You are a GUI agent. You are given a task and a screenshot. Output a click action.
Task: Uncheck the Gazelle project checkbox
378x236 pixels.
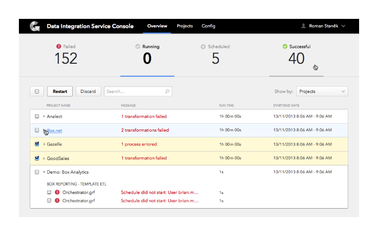pos(37,144)
